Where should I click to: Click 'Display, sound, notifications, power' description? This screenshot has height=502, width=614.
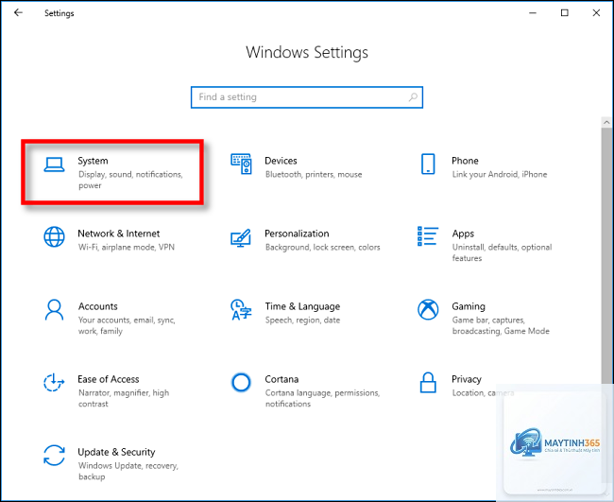130,180
